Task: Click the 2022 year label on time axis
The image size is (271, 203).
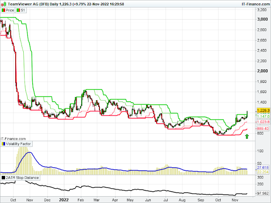Action: 64,200
